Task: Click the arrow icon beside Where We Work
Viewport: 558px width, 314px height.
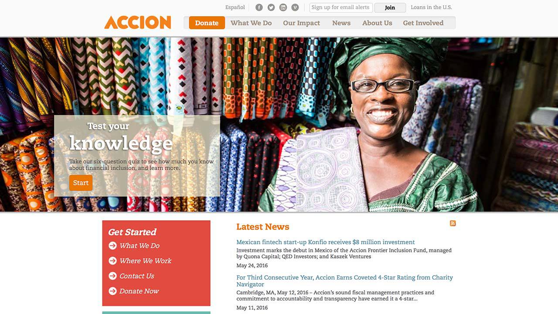Action: [x=112, y=261]
